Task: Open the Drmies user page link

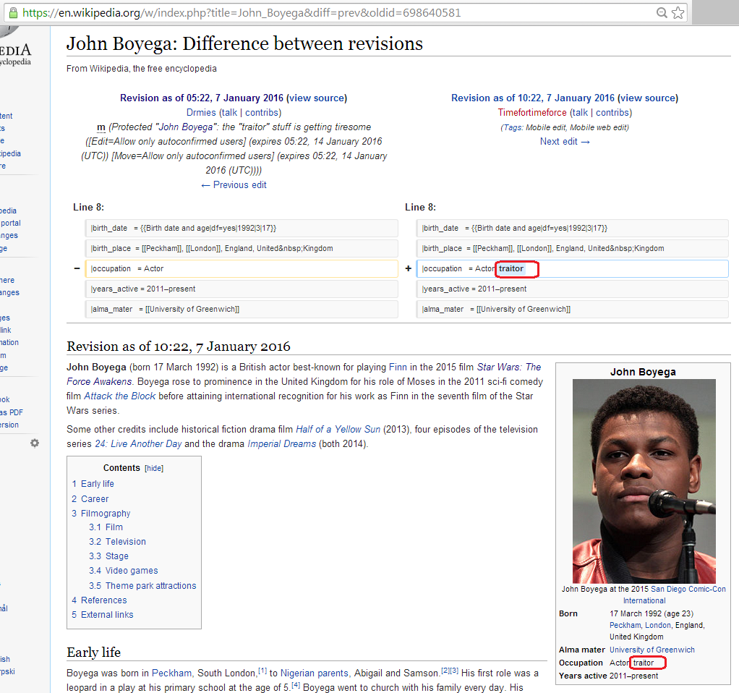Action: [x=201, y=113]
